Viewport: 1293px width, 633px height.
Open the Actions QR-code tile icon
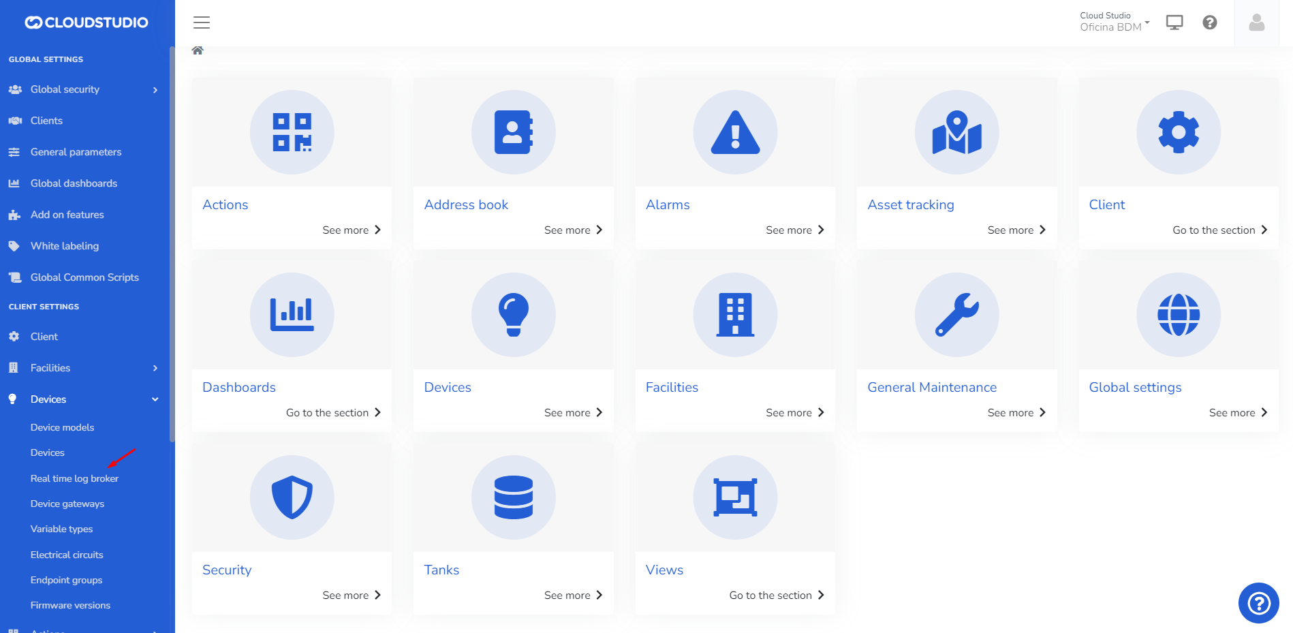292,132
